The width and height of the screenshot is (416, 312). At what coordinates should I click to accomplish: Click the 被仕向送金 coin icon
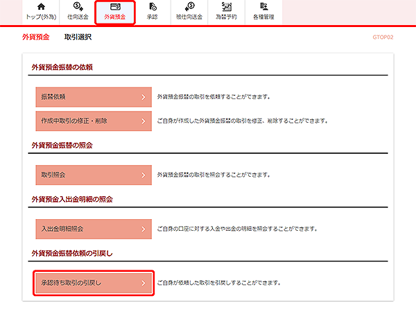coord(189,6)
